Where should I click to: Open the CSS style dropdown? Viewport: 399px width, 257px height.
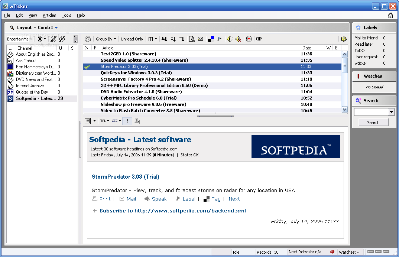116,121
